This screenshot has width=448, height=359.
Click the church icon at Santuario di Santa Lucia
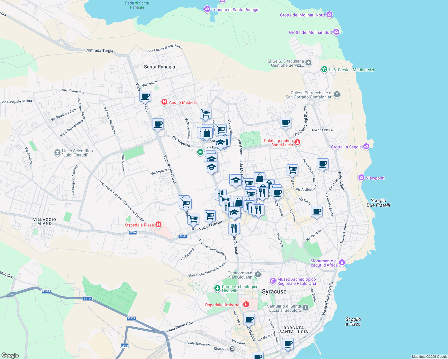[305, 308]
